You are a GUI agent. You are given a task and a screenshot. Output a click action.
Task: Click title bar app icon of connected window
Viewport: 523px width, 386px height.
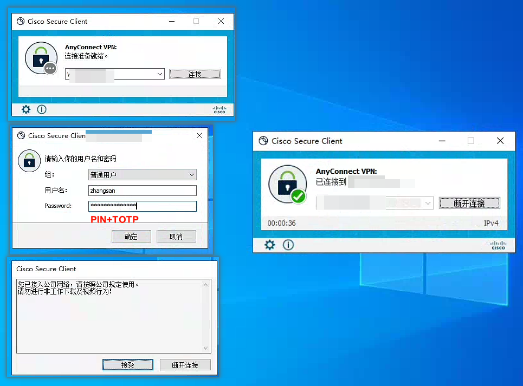(x=263, y=141)
